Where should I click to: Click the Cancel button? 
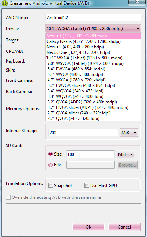(124, 227)
